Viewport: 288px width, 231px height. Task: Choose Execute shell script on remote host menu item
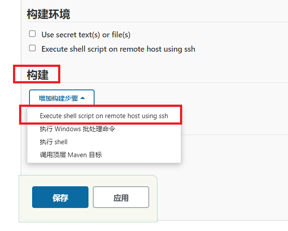[x=104, y=116]
